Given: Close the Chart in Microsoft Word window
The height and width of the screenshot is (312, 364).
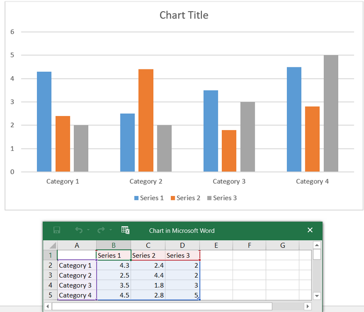Looking at the screenshot, I should click(x=310, y=230).
